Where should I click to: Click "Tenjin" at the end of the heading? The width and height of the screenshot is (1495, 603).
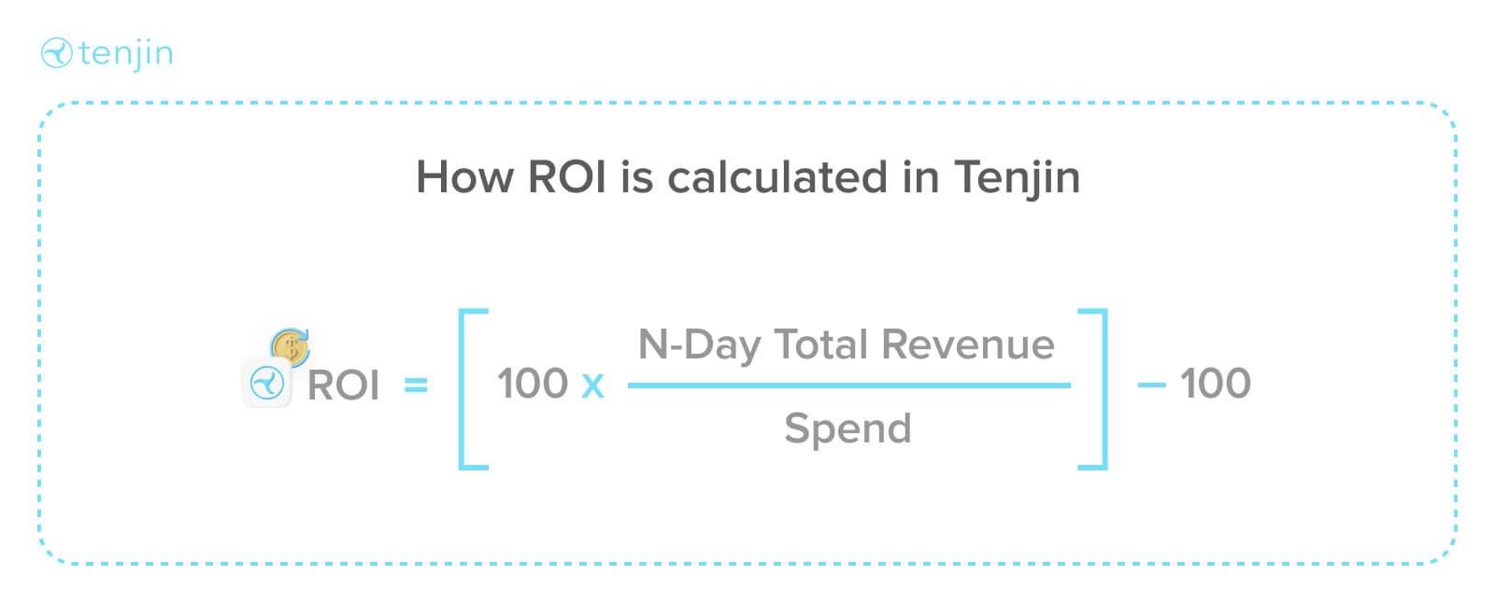(1017, 176)
